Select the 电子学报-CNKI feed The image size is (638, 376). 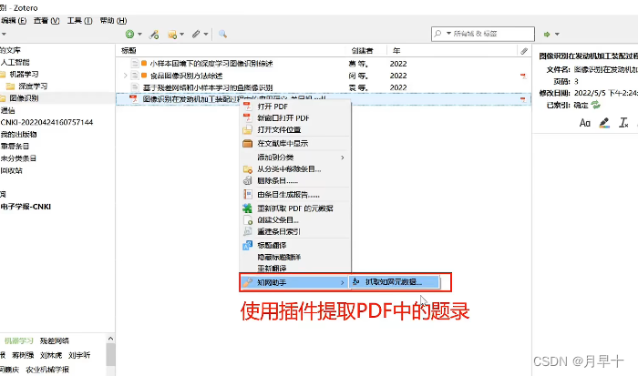click(x=26, y=207)
